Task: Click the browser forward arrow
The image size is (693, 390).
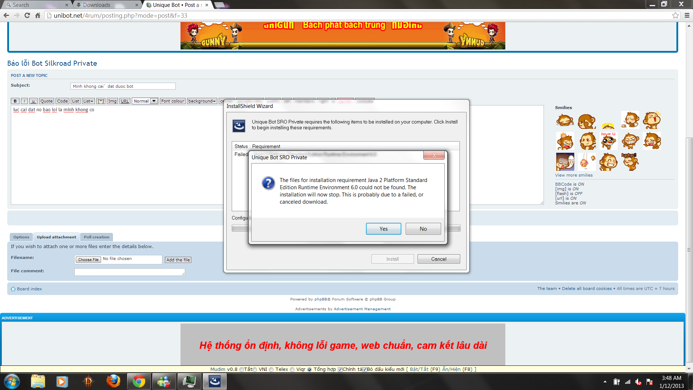Action: pos(17,15)
